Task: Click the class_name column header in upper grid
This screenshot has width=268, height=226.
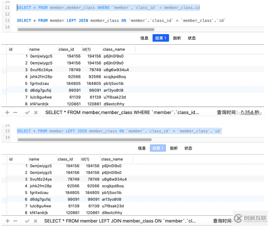Action: (x=114, y=49)
